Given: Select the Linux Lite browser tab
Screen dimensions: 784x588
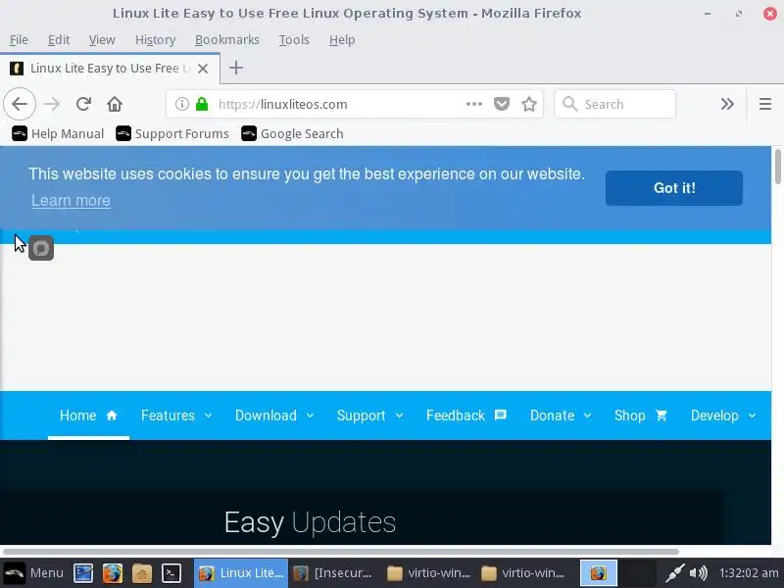Looking at the screenshot, I should click(110, 69).
